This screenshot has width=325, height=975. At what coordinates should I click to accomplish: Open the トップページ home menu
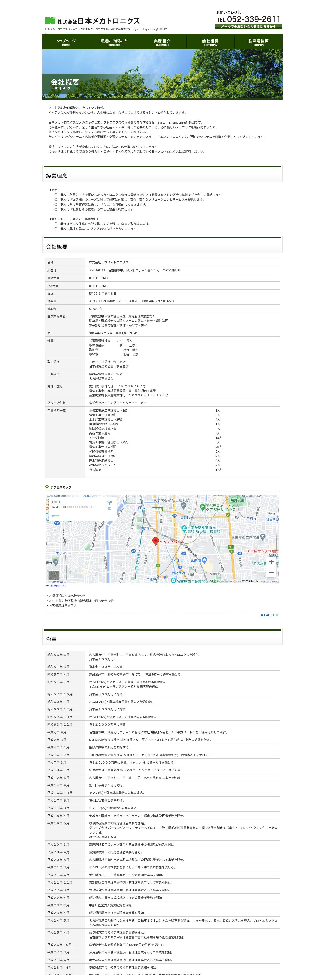(66, 42)
